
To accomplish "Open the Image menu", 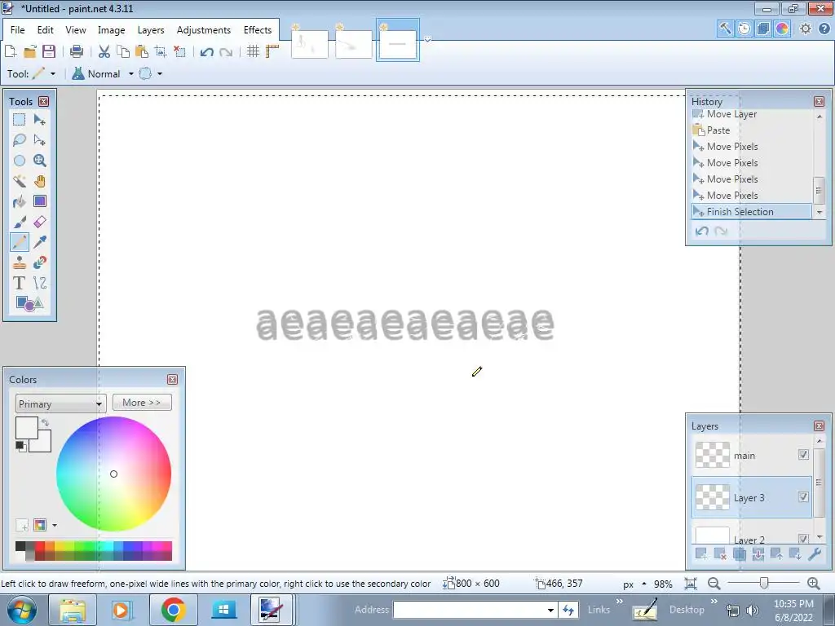I will pyautogui.click(x=111, y=30).
